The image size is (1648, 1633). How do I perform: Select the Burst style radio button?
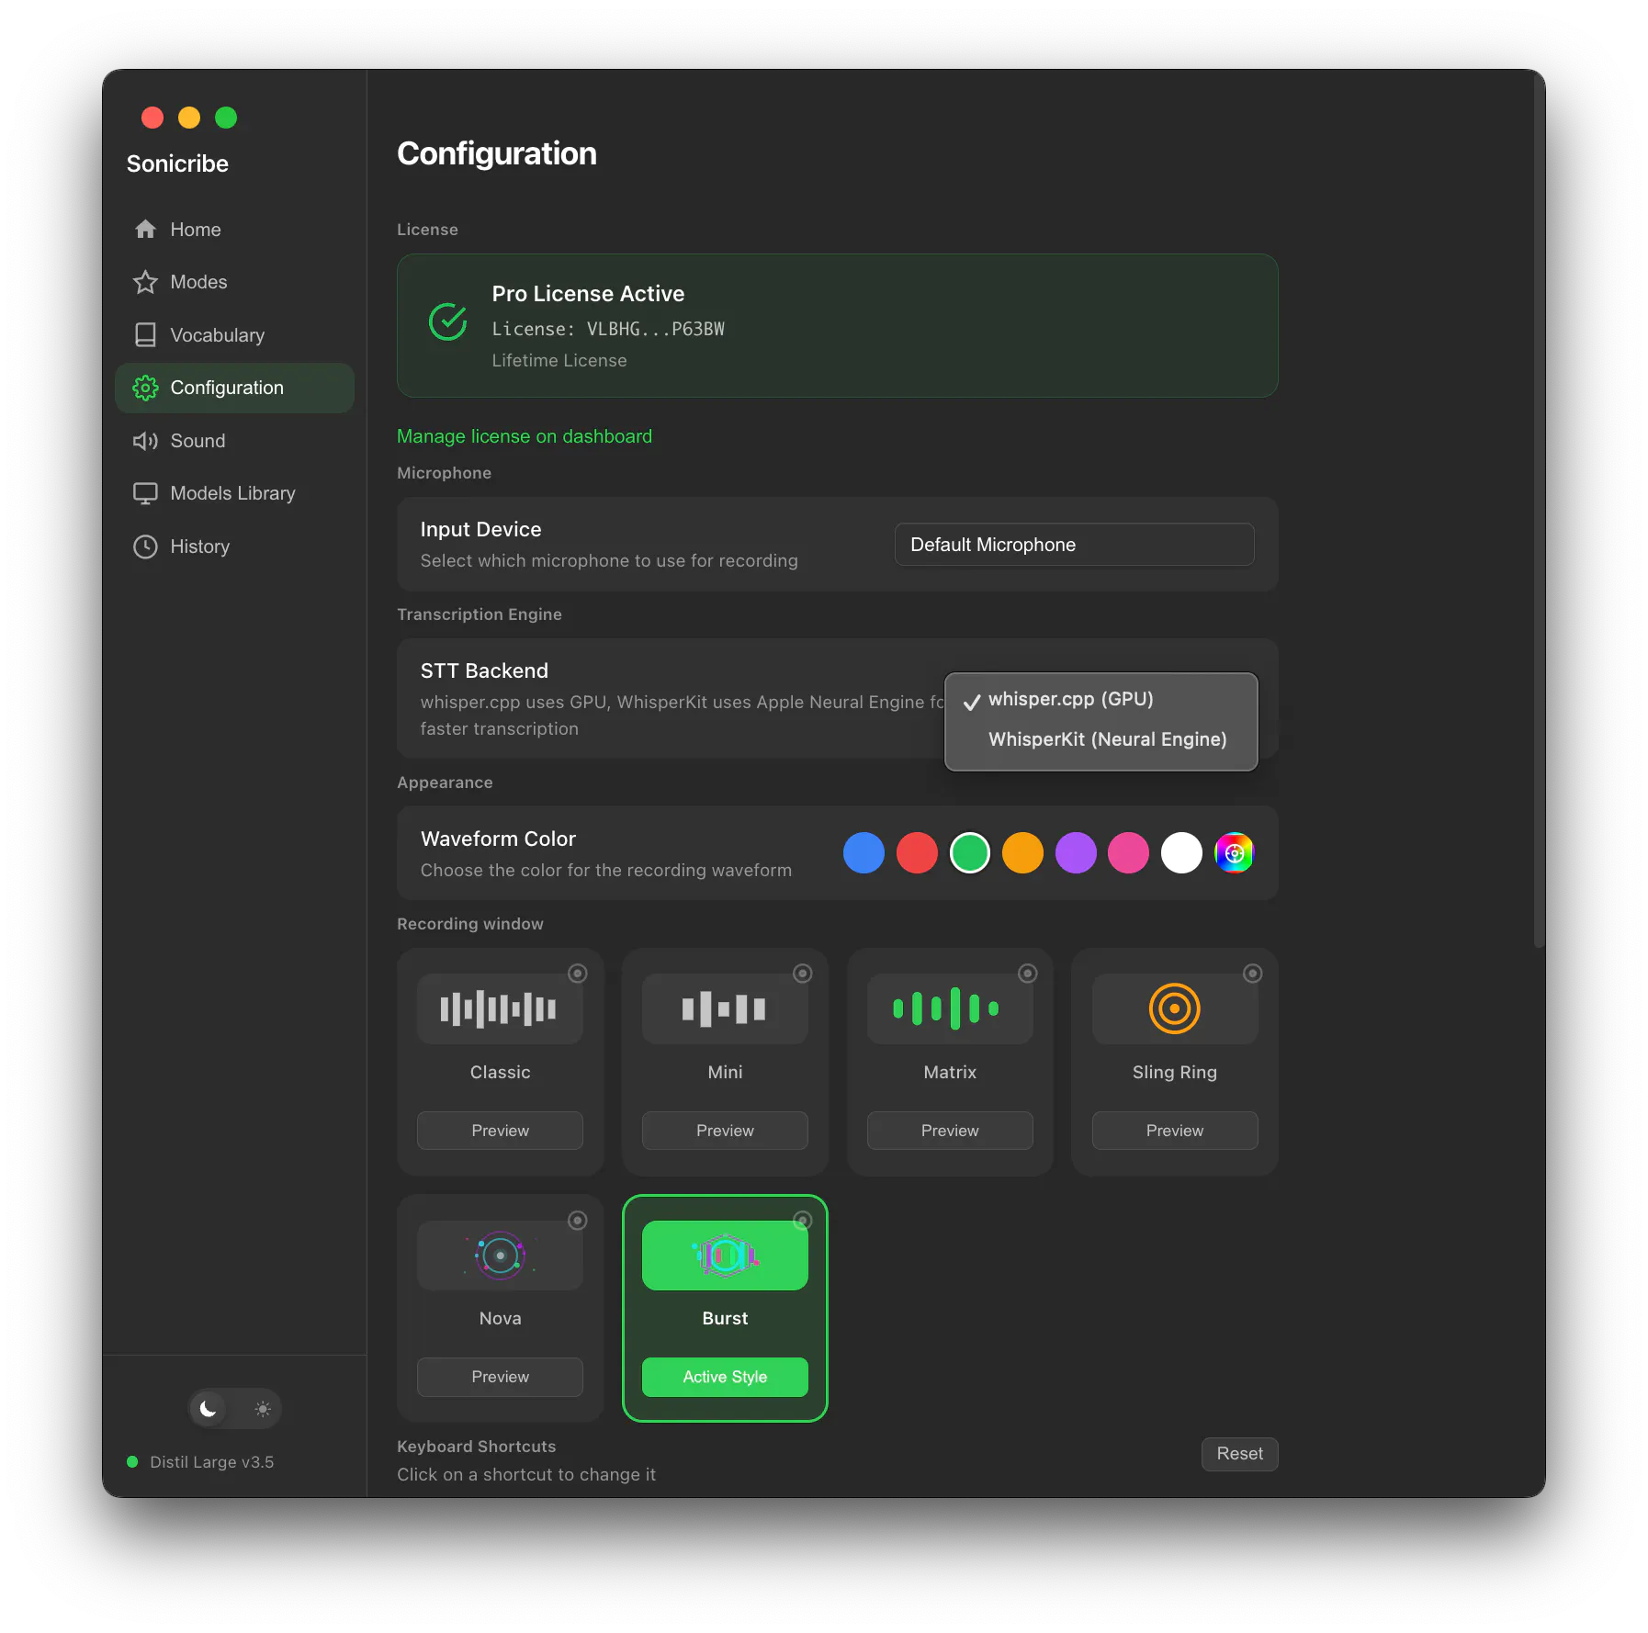(x=803, y=1220)
